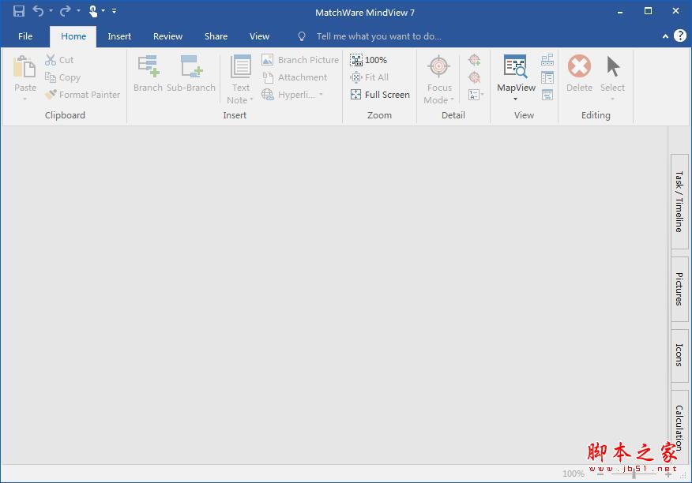Click the Delete red cross button

[579, 66]
